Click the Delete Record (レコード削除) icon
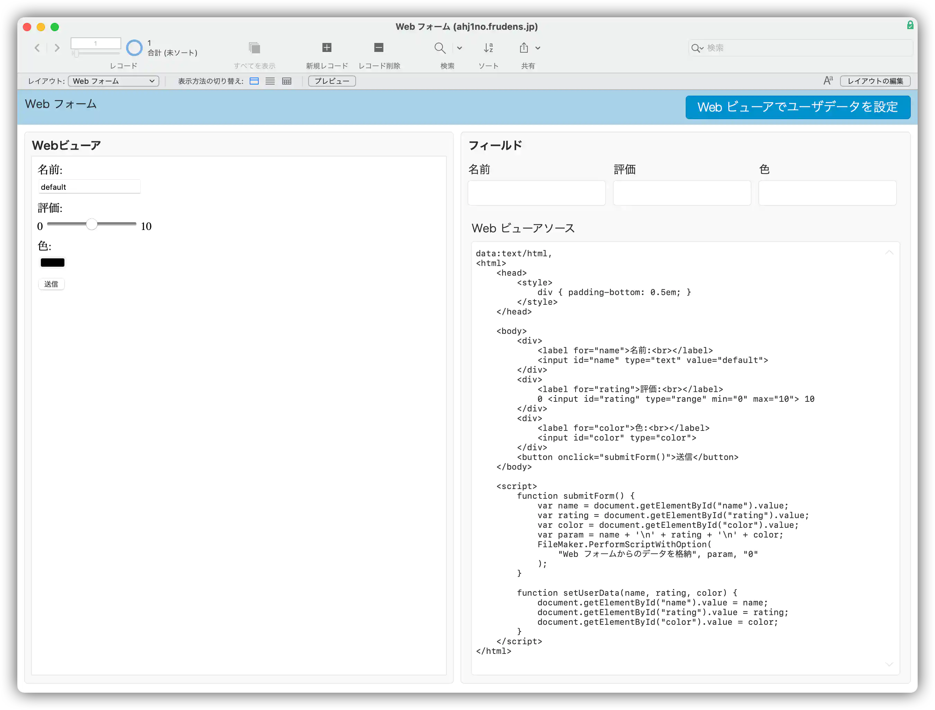The image size is (935, 710). 379,48
